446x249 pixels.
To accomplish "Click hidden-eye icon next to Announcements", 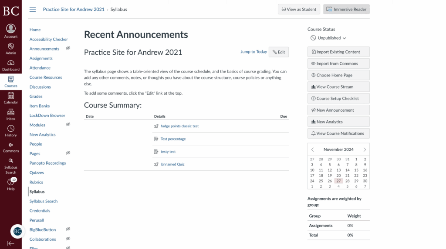I will coord(68,48).
